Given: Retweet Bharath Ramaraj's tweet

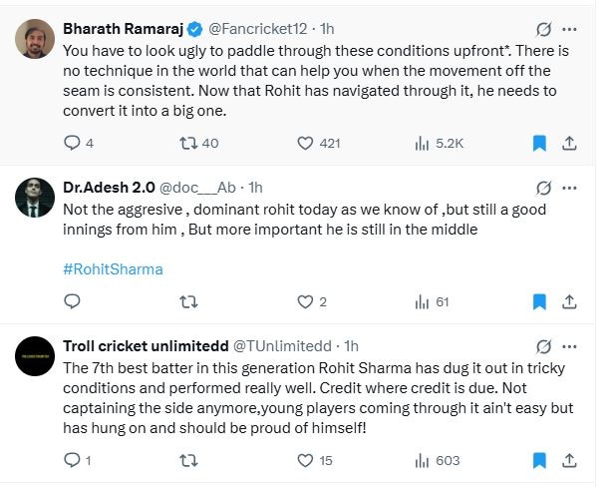Looking at the screenshot, I should pos(185,143).
